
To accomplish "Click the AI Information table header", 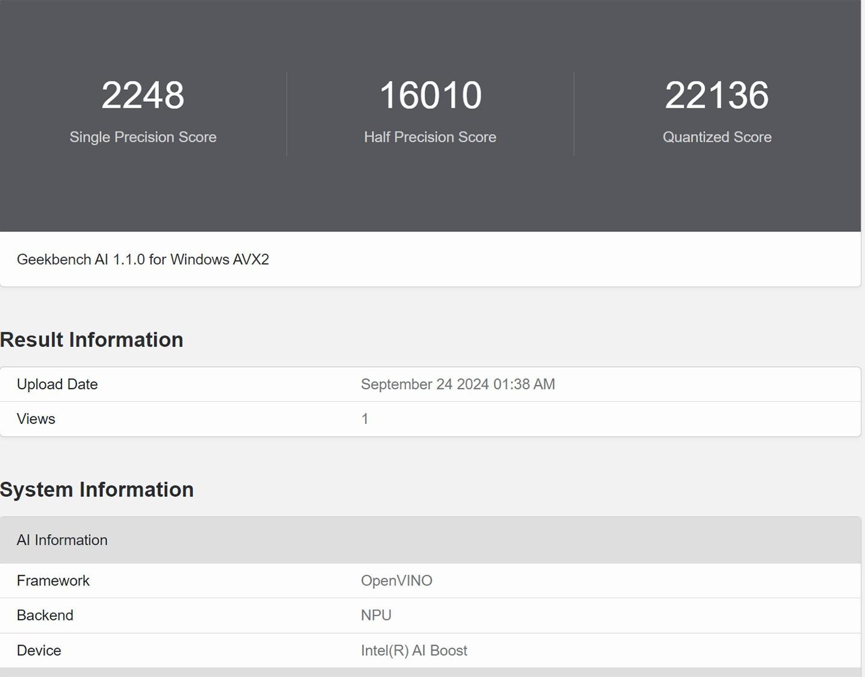I will coord(62,540).
